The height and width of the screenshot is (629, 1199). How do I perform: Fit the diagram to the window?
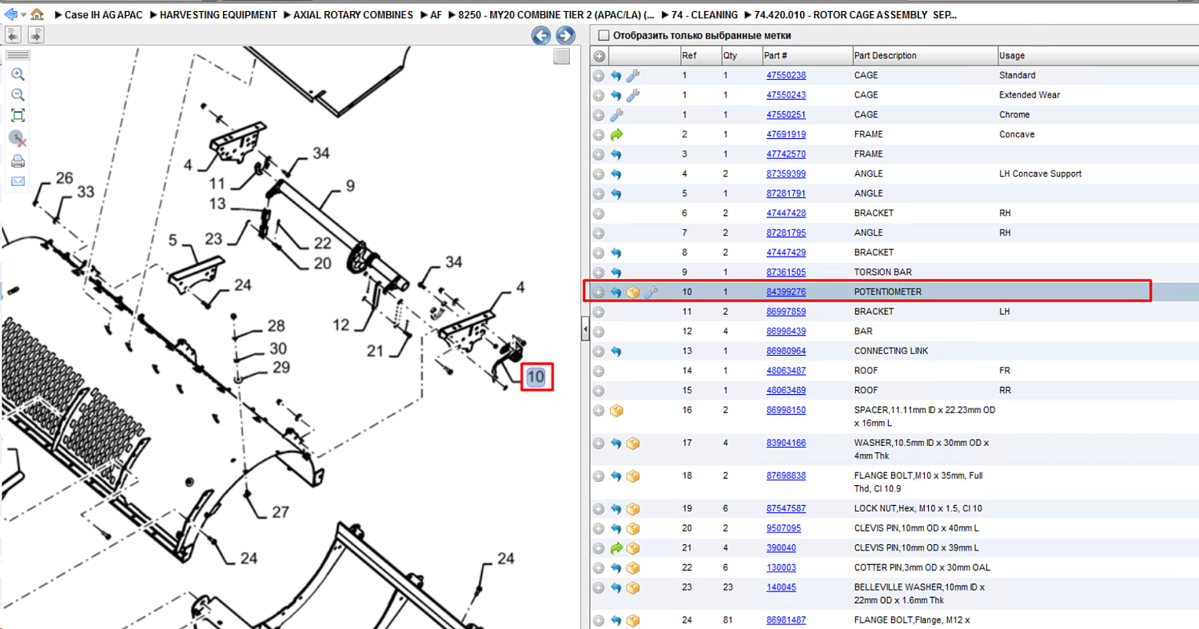[x=18, y=116]
